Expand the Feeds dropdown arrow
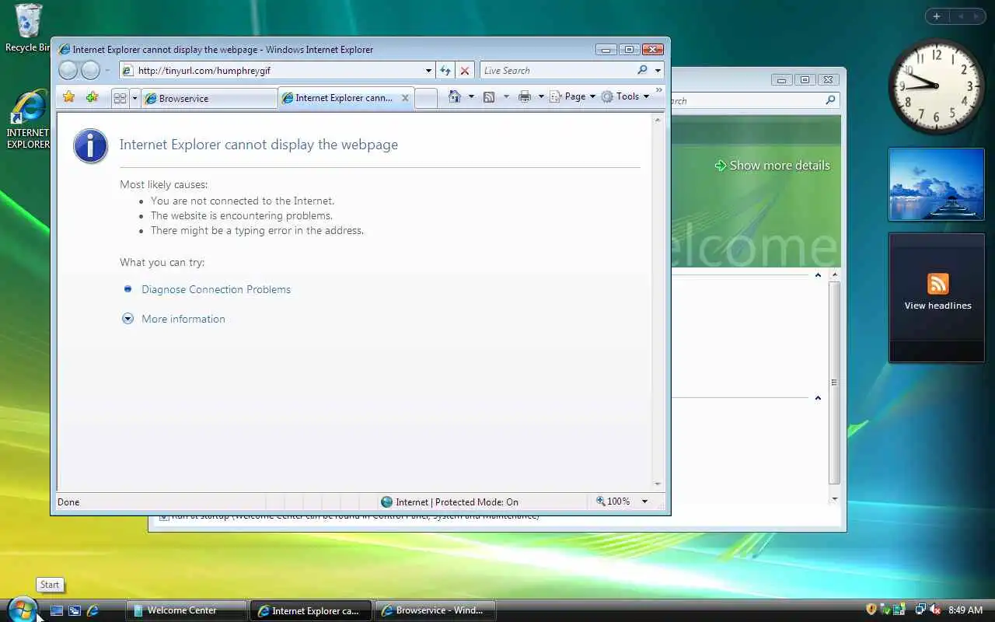995x622 pixels. (x=506, y=97)
